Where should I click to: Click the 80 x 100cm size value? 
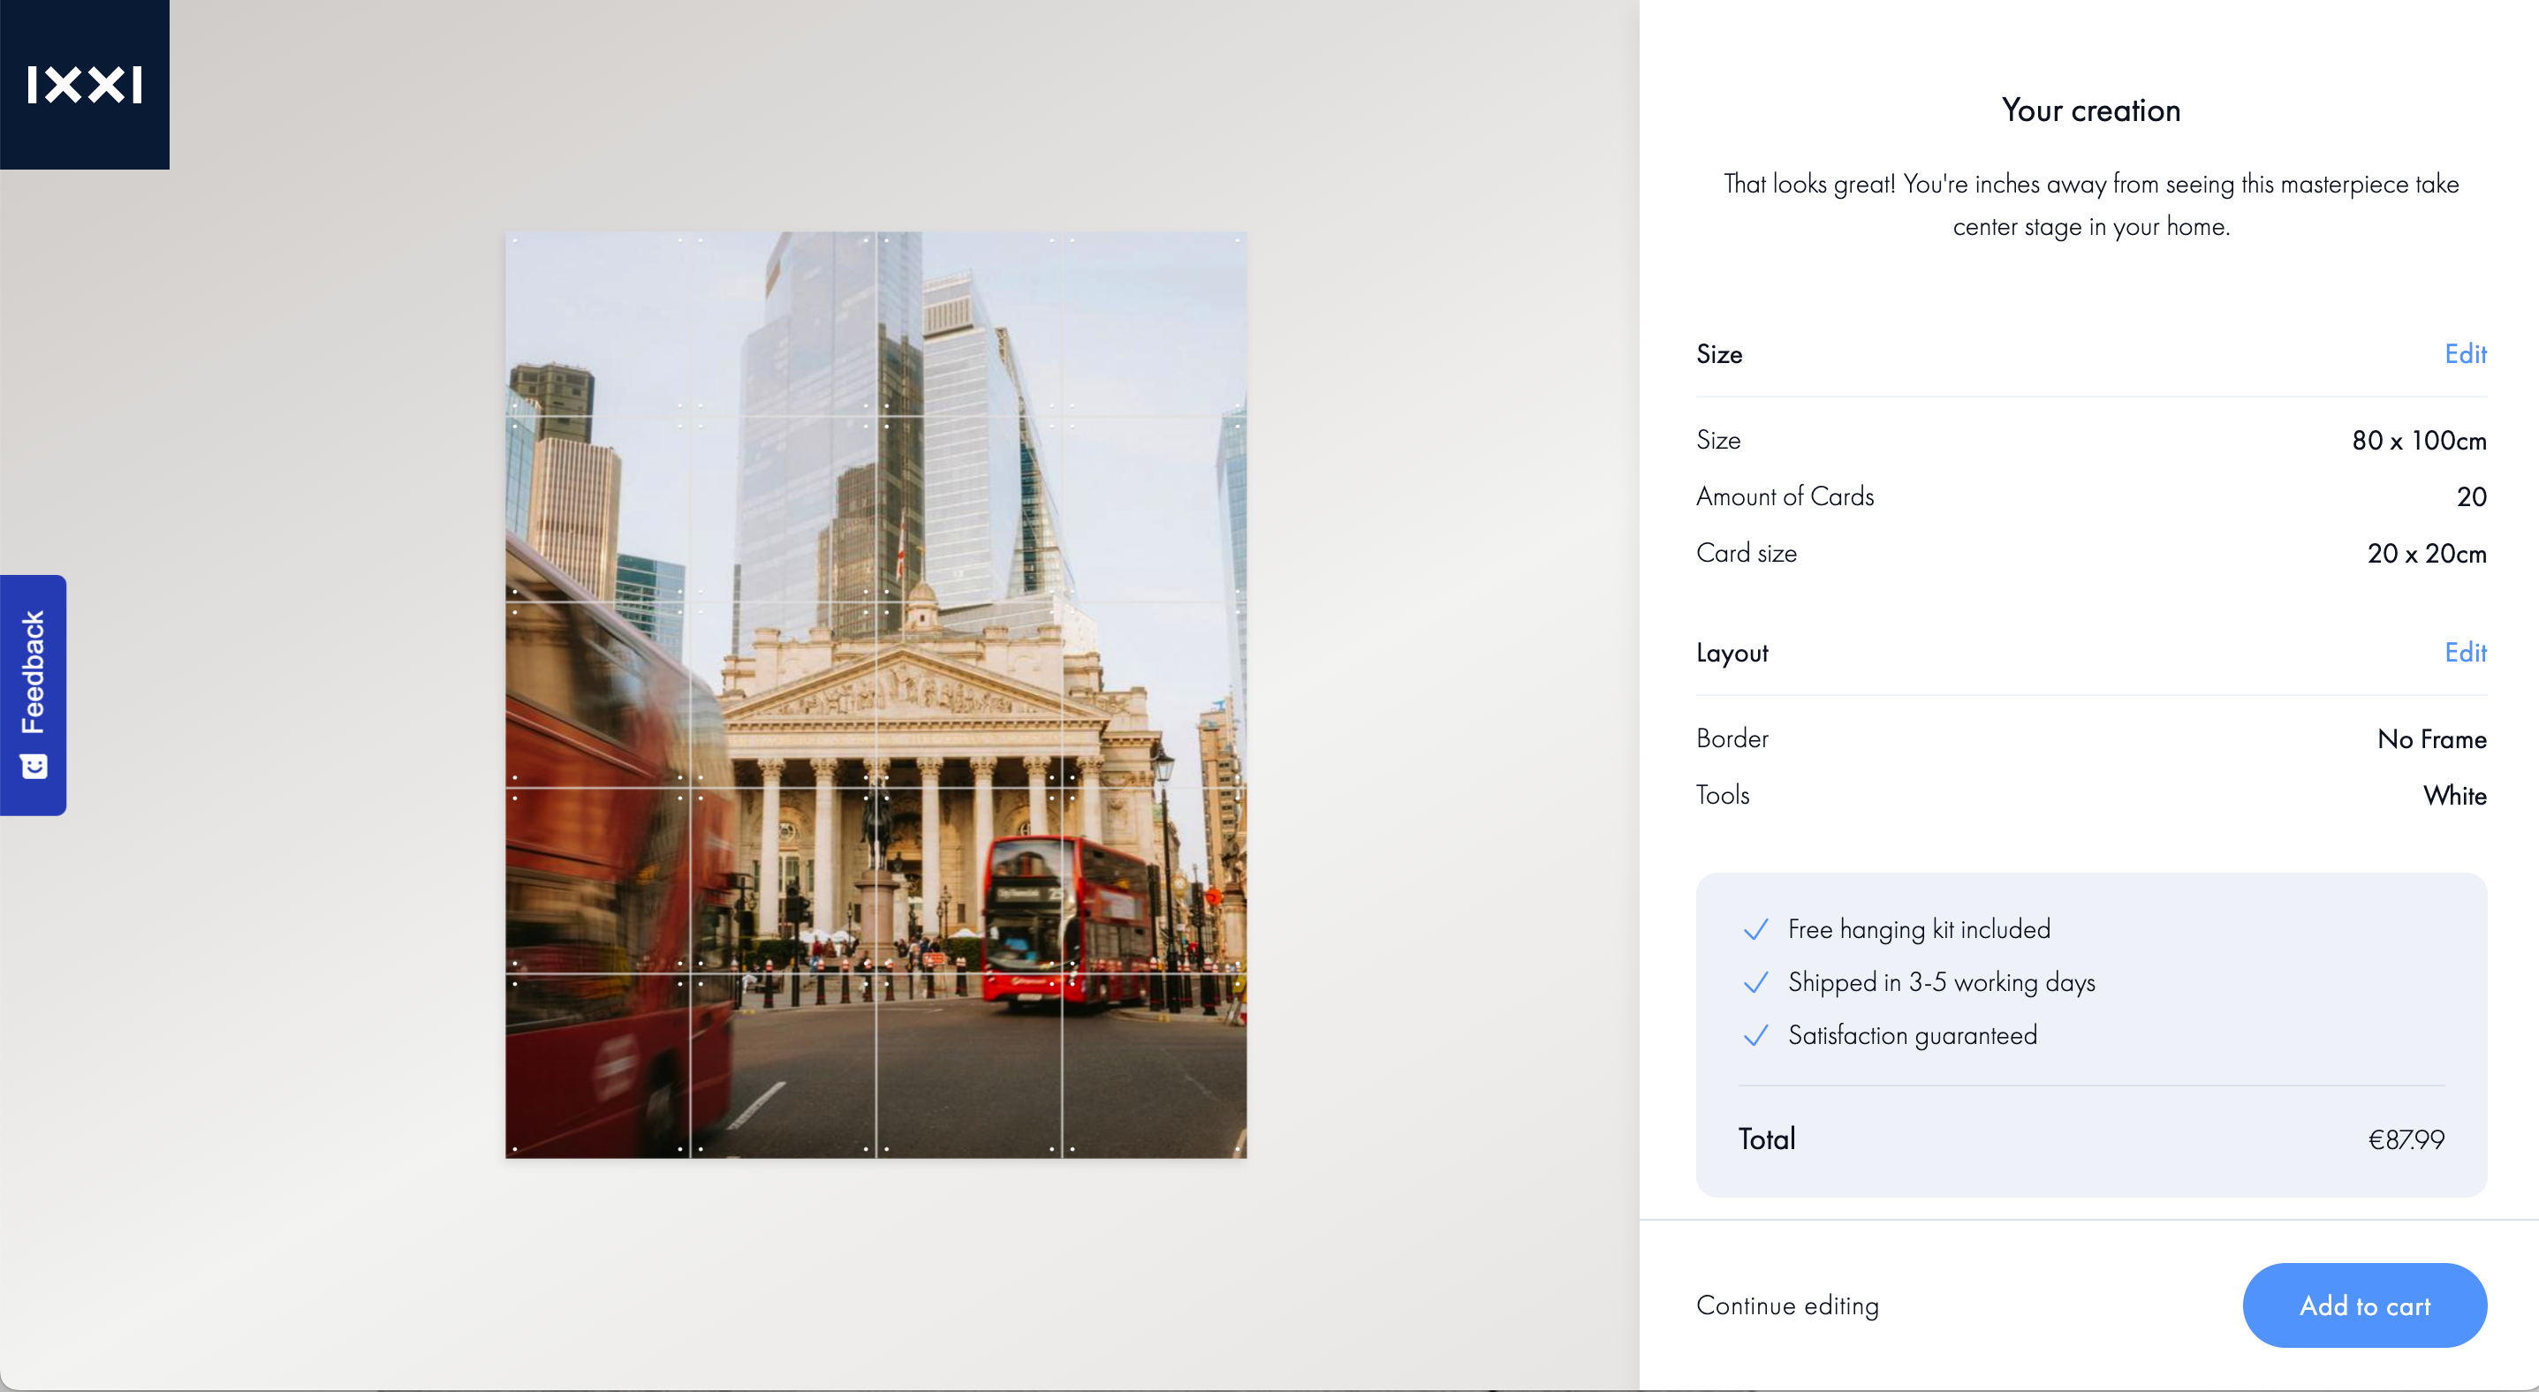tap(2419, 441)
